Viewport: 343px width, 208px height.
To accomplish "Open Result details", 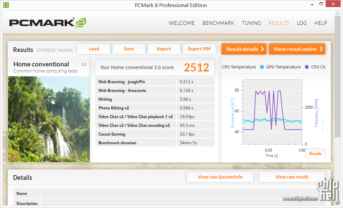I will point(244,49).
